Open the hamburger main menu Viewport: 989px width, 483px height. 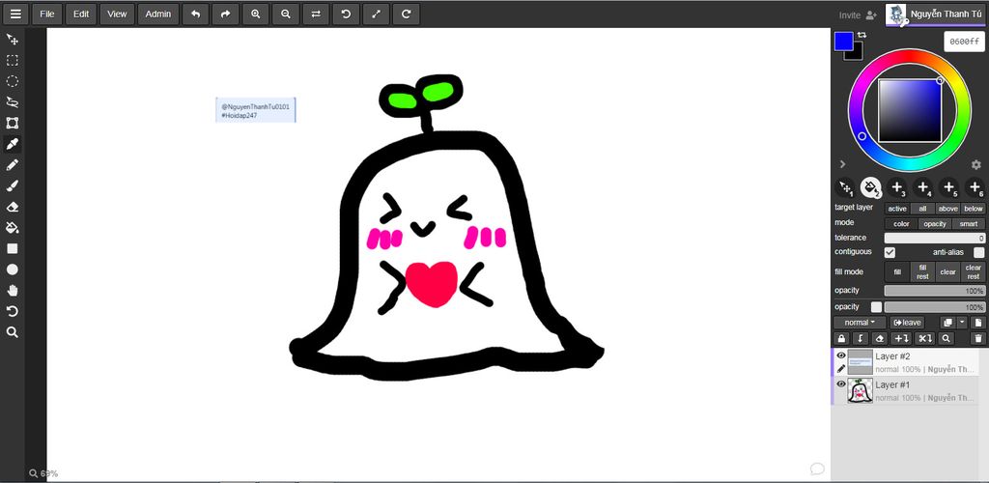(x=15, y=14)
